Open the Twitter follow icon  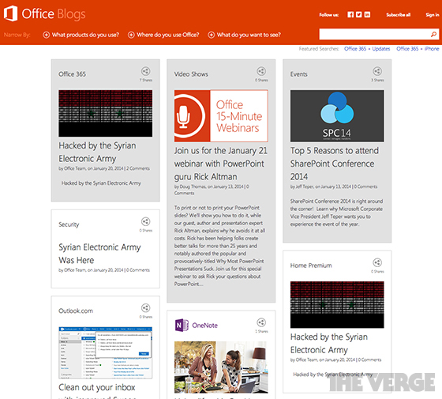point(358,15)
